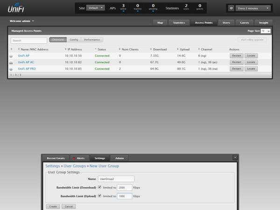The height and width of the screenshot is (210, 280).
Task: Click the user group Name field
Action: [x=116, y=179]
